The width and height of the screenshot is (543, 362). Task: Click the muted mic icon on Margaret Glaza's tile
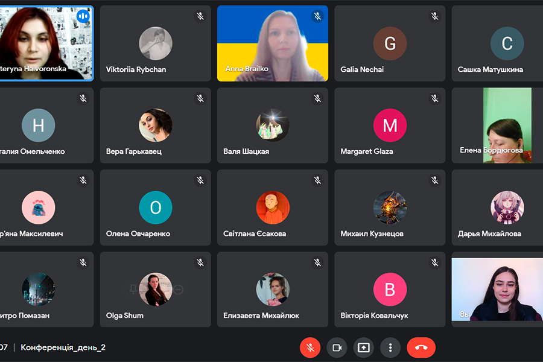(x=435, y=98)
